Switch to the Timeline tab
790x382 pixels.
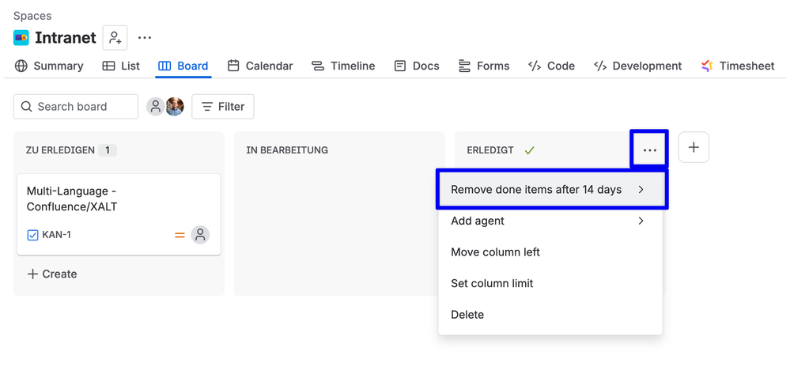[x=343, y=66]
